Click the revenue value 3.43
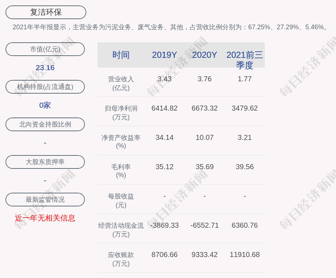Screen dimensions: 336x278 164,79
